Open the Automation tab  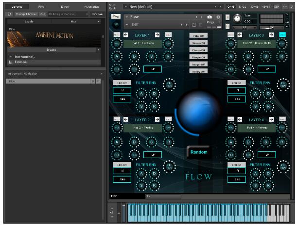pos(91,6)
